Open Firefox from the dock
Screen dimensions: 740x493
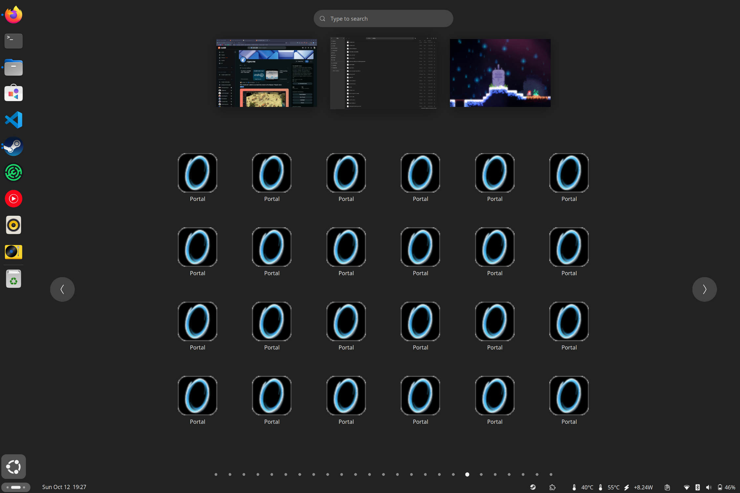coord(13,15)
